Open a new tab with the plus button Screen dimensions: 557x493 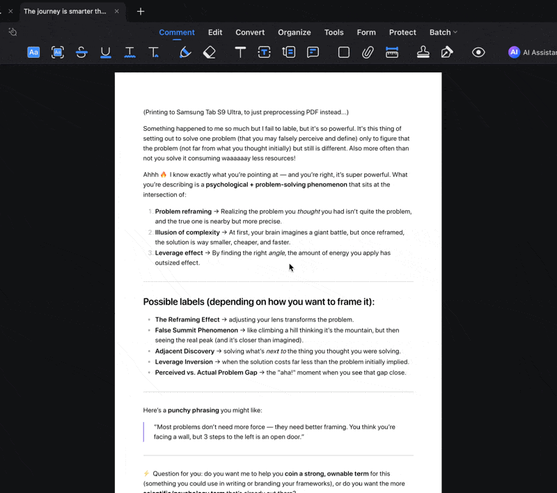click(141, 11)
